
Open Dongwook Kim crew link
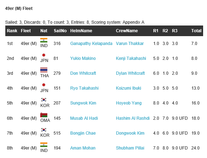(130, 133)
